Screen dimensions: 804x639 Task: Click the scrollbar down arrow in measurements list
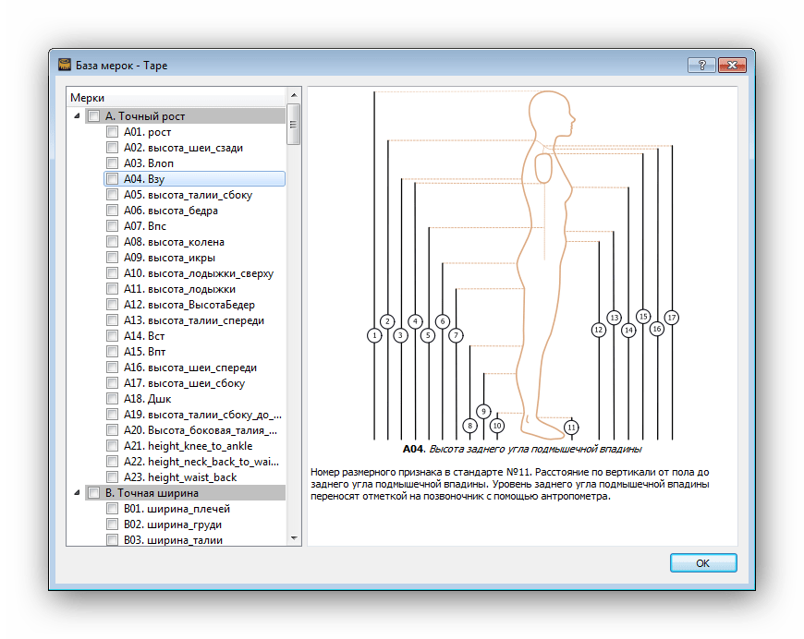(294, 537)
